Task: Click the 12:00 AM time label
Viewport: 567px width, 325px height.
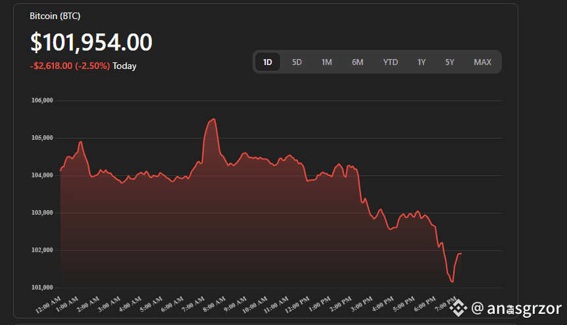Action: coord(48,305)
